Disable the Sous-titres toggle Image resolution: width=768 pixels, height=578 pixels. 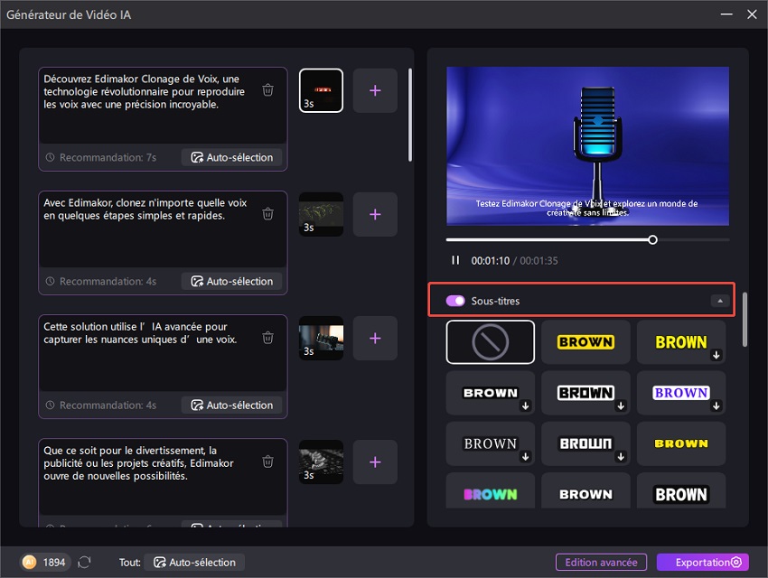[x=455, y=301]
